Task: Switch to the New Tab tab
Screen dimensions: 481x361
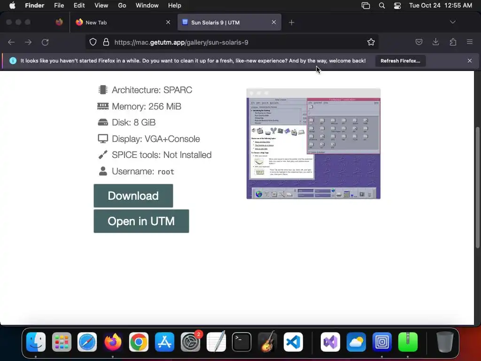Action: click(x=123, y=22)
